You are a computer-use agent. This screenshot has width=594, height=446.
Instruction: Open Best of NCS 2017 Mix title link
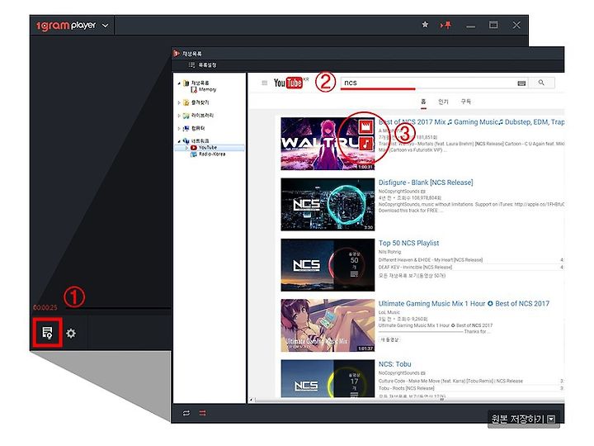tap(471, 122)
